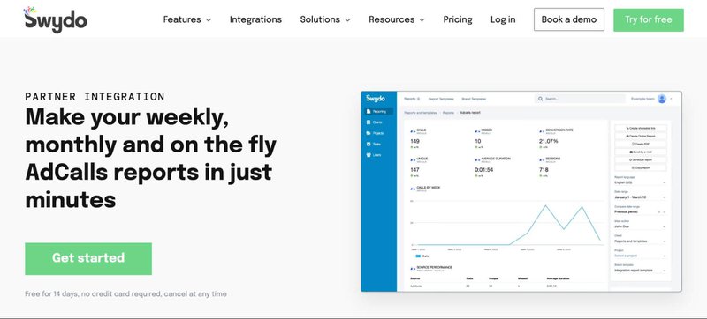Click the dashboard preview line chart
This screenshot has height=319, width=707.
[507, 225]
